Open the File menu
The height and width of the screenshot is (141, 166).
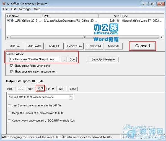coord(6,9)
